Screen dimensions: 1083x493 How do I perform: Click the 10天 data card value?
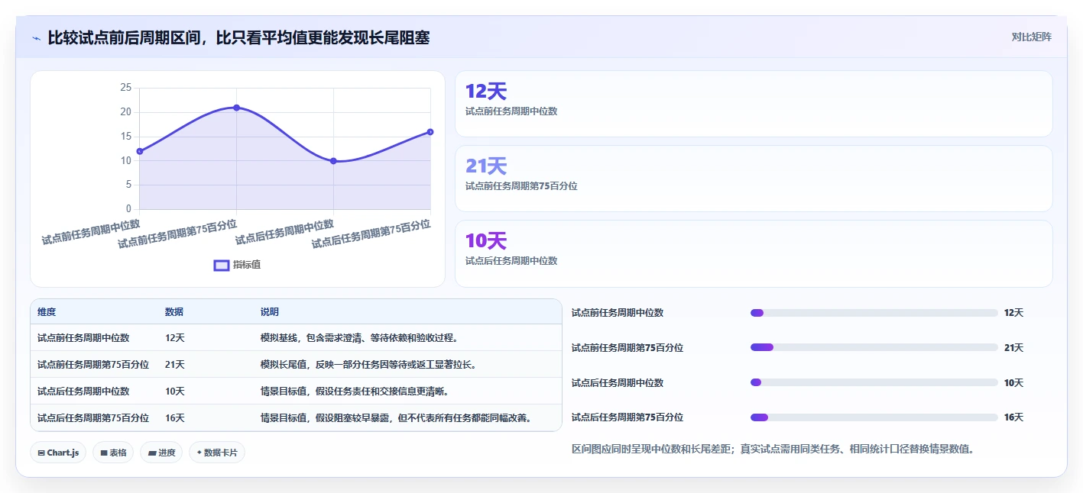486,241
